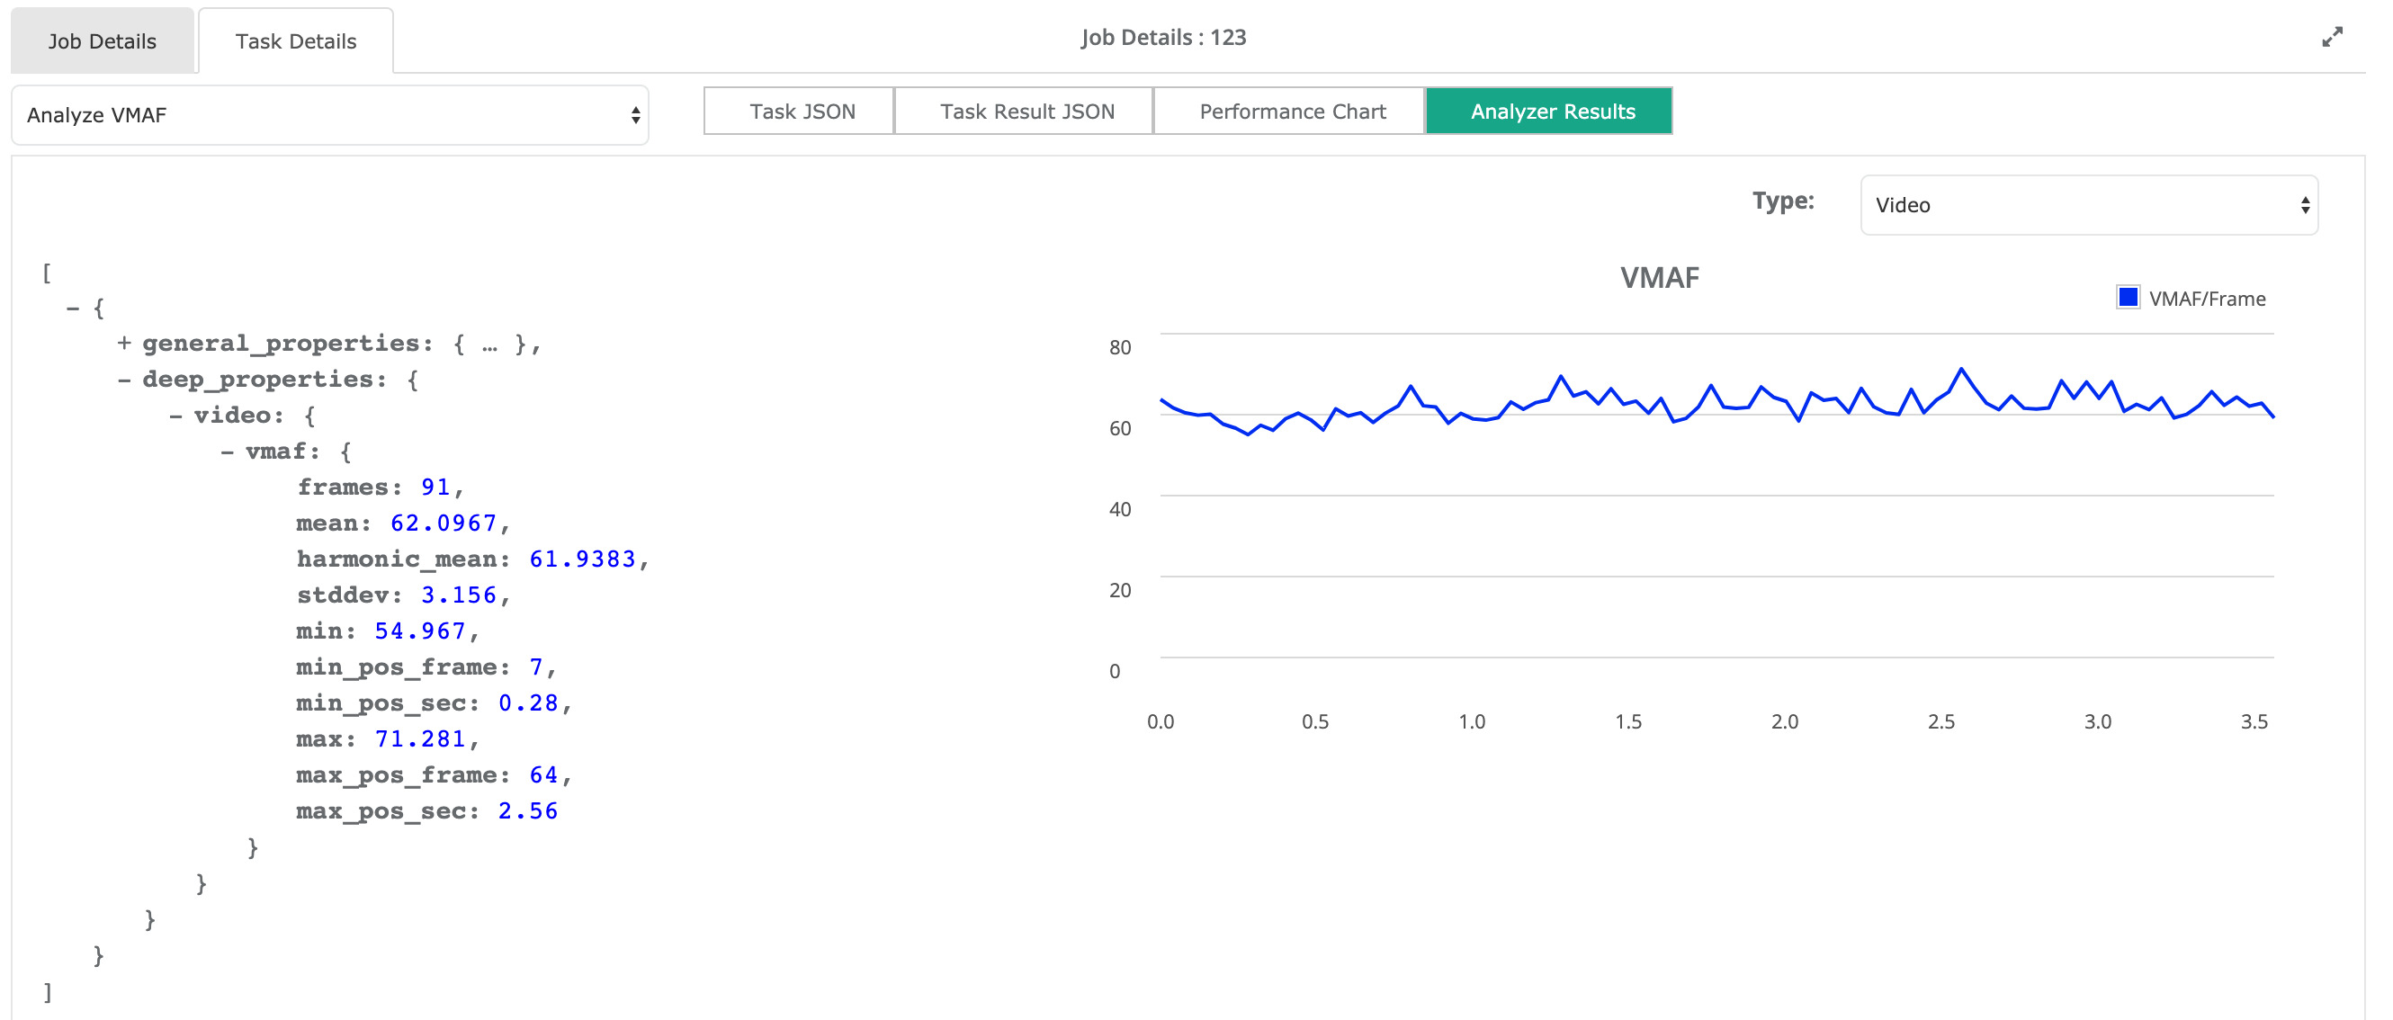The width and height of the screenshot is (2393, 1020).
Task: Open the Task JSON view
Action: click(801, 112)
